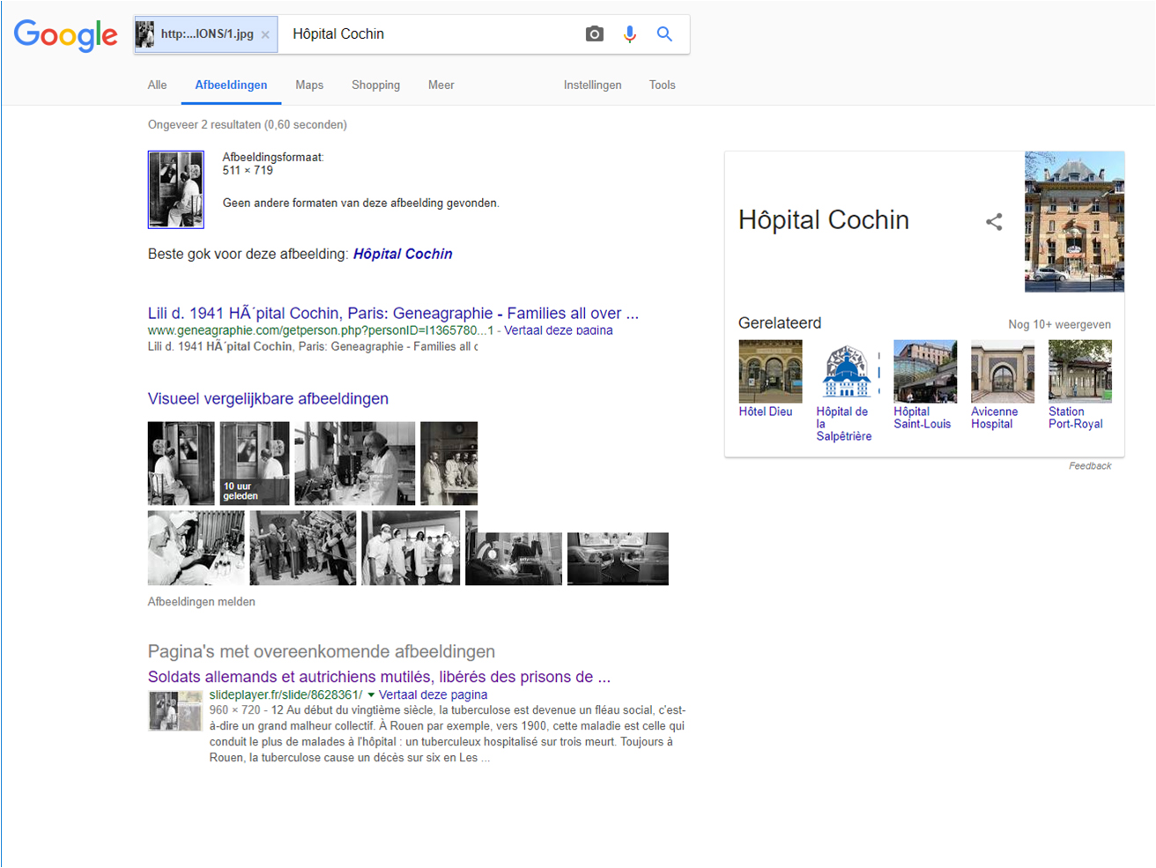Open the Hôpital Cochin building photo
This screenshot has height=868, width=1156.
1074,221
